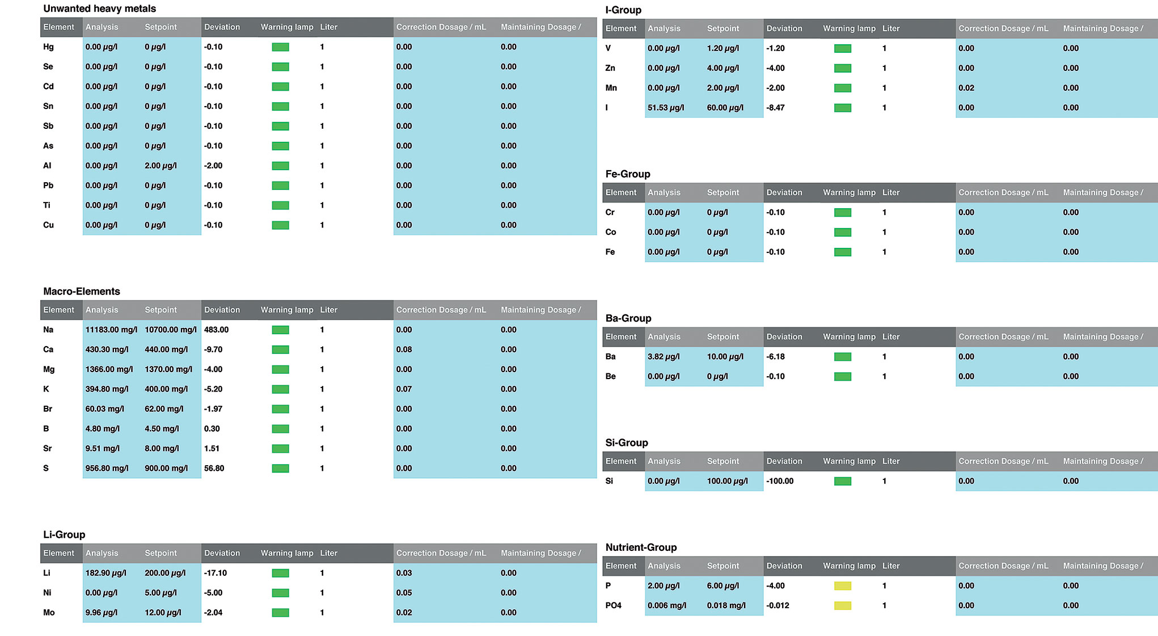
Task: Select Mg analysis value 1366.00 mg/l
Action: [x=109, y=369]
